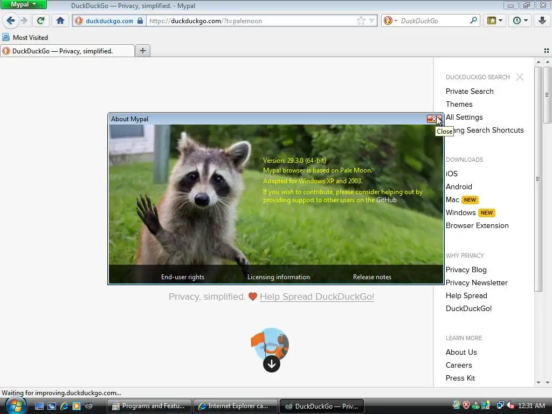Click Show Desktop quick launch icon
The width and height of the screenshot is (552, 414).
click(39, 406)
